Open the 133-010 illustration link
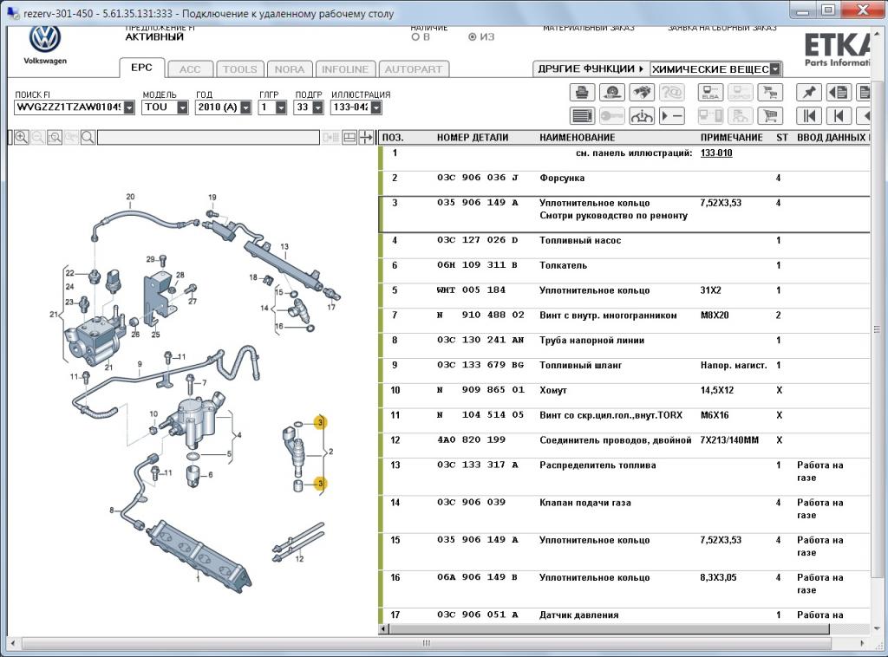 point(715,153)
